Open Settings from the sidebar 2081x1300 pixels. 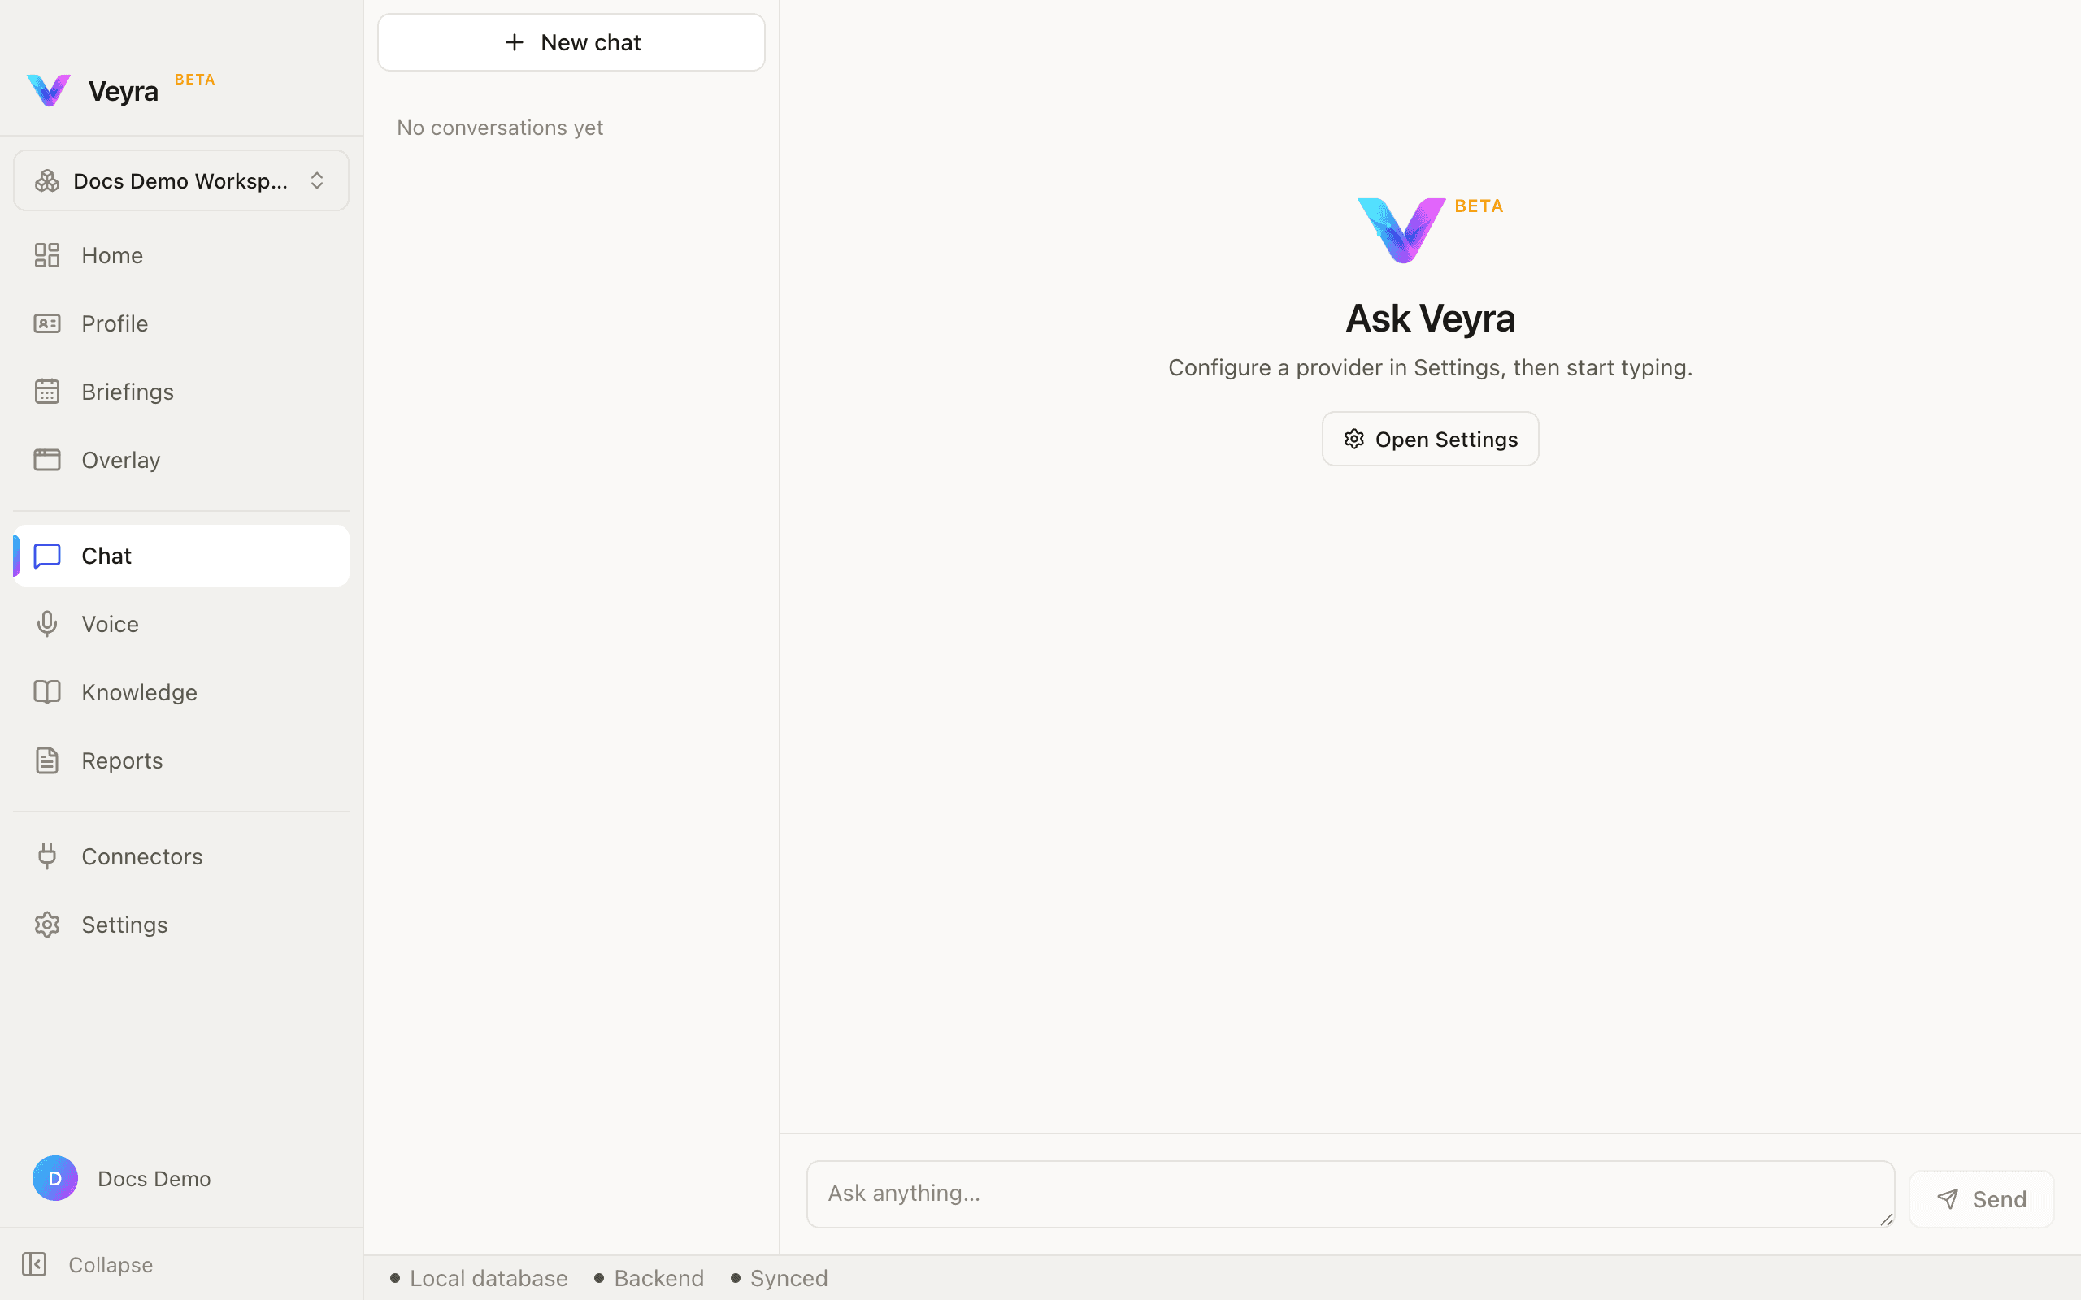click(180, 925)
